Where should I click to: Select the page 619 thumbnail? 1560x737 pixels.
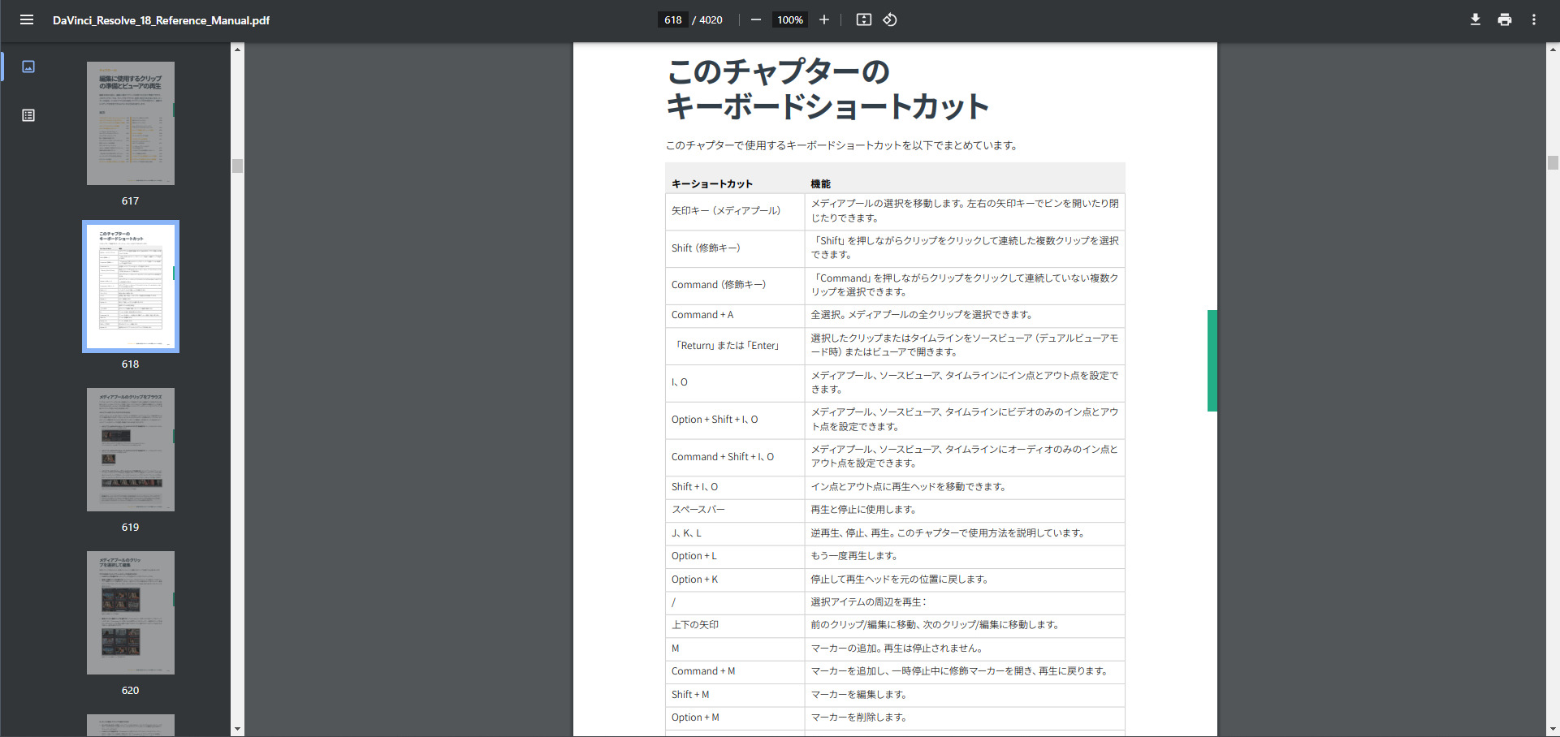pos(130,450)
